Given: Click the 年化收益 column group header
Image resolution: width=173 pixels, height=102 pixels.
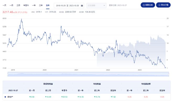Looking at the screenshot, I should [x=97, y=84].
